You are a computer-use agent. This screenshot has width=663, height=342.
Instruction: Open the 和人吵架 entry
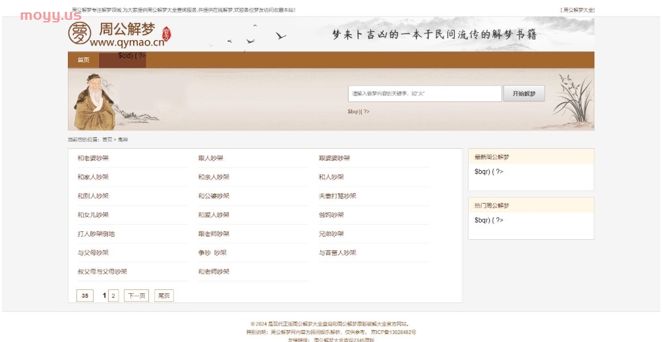point(331,177)
